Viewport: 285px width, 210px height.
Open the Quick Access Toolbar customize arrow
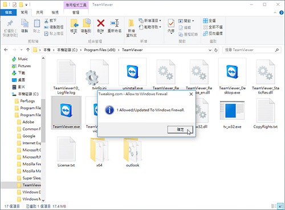(x=26, y=5)
